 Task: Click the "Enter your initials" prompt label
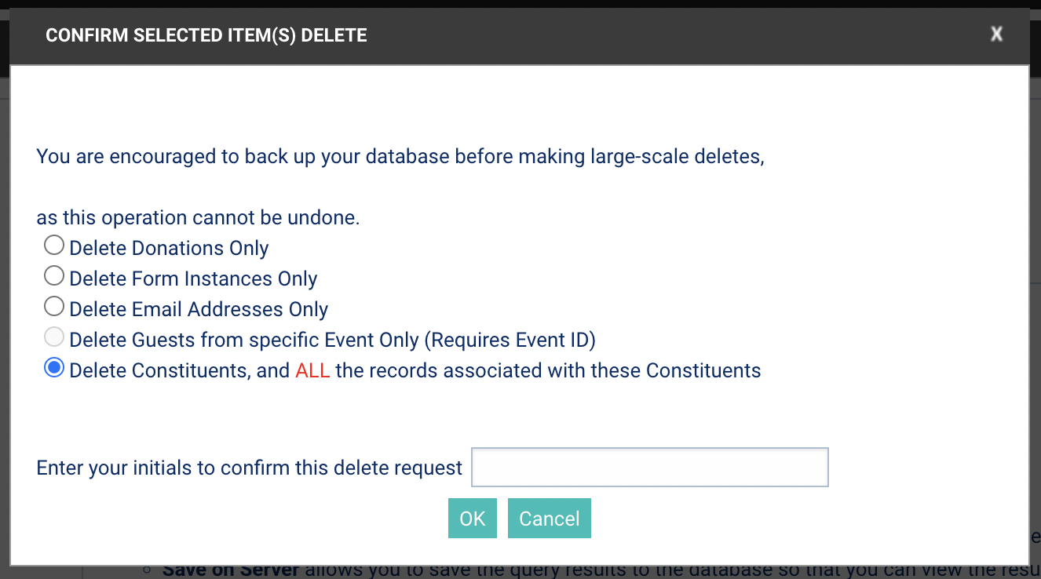(x=250, y=468)
